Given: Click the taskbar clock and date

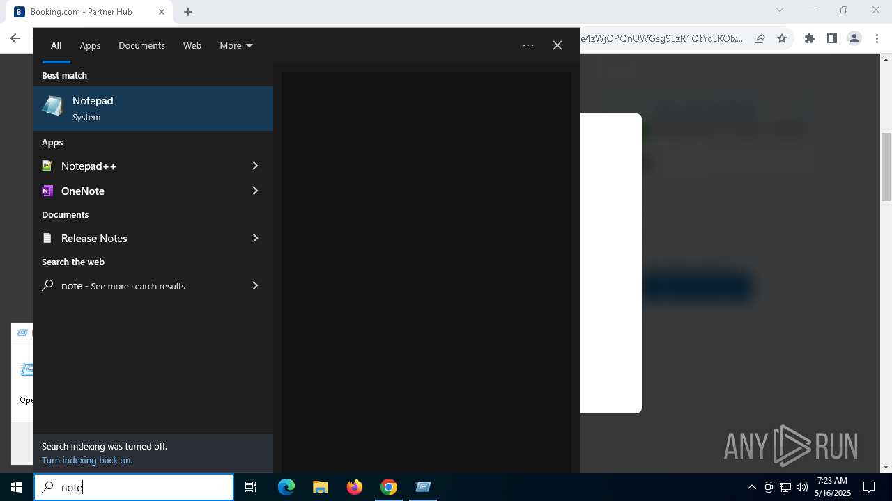Looking at the screenshot, I should (x=833, y=487).
